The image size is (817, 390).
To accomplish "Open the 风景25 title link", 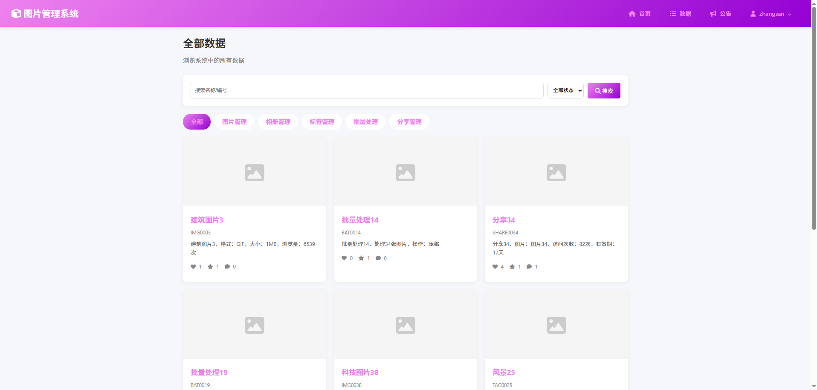I will [504, 373].
